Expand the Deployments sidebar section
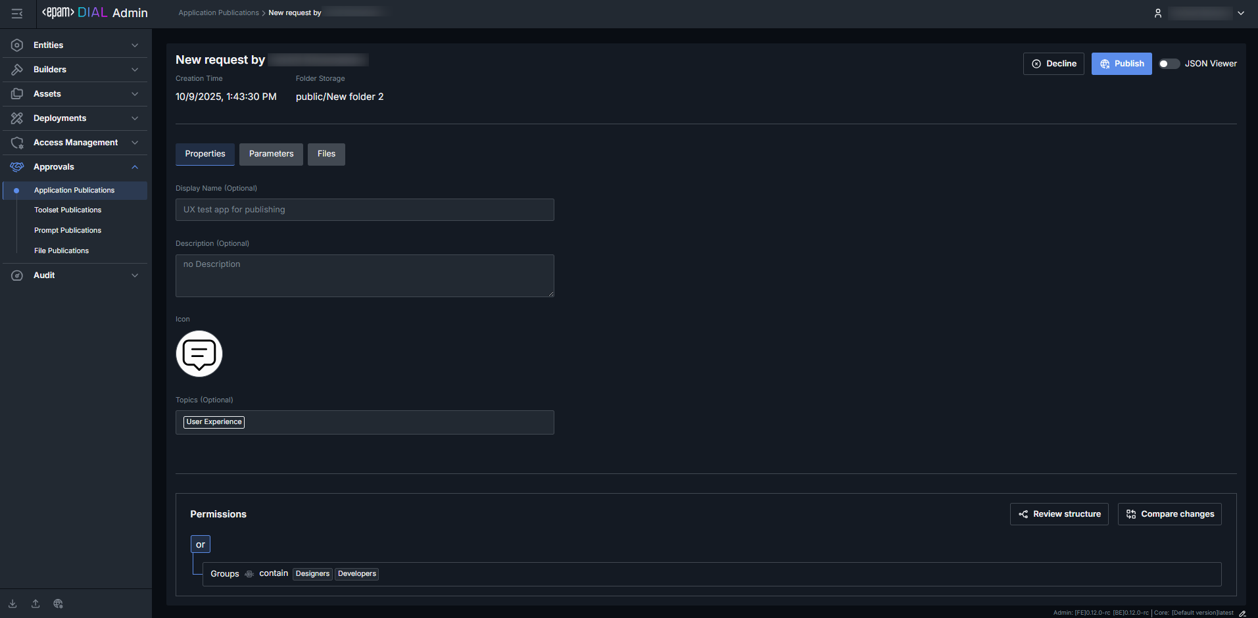1258x618 pixels. coord(75,118)
